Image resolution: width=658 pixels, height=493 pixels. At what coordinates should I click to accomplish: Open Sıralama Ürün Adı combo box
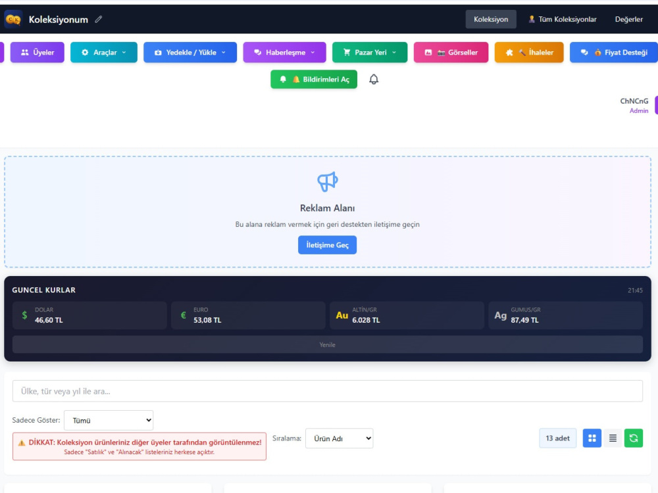[339, 438]
